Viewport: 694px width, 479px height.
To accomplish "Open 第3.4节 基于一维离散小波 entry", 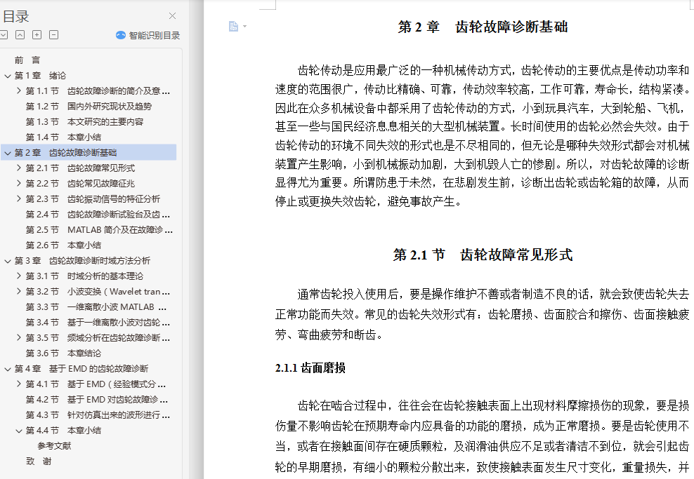I will (x=98, y=323).
